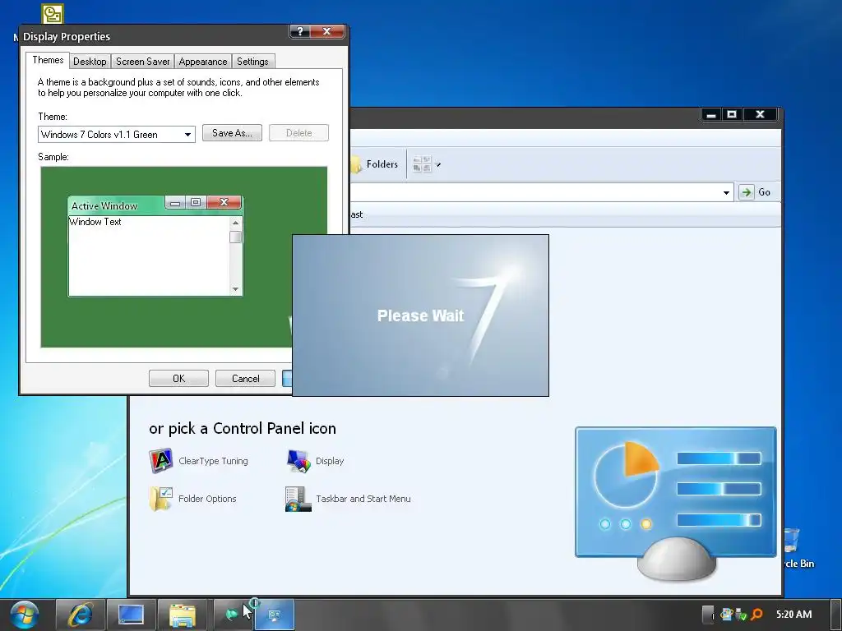Click the Display Properties help question mark button

tap(300, 32)
